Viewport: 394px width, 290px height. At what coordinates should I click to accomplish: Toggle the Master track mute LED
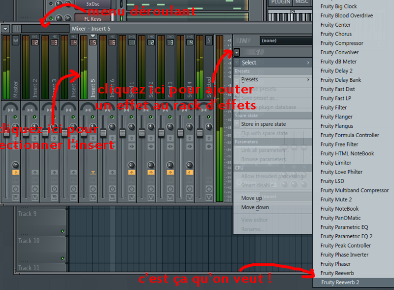pyautogui.click(x=15, y=117)
